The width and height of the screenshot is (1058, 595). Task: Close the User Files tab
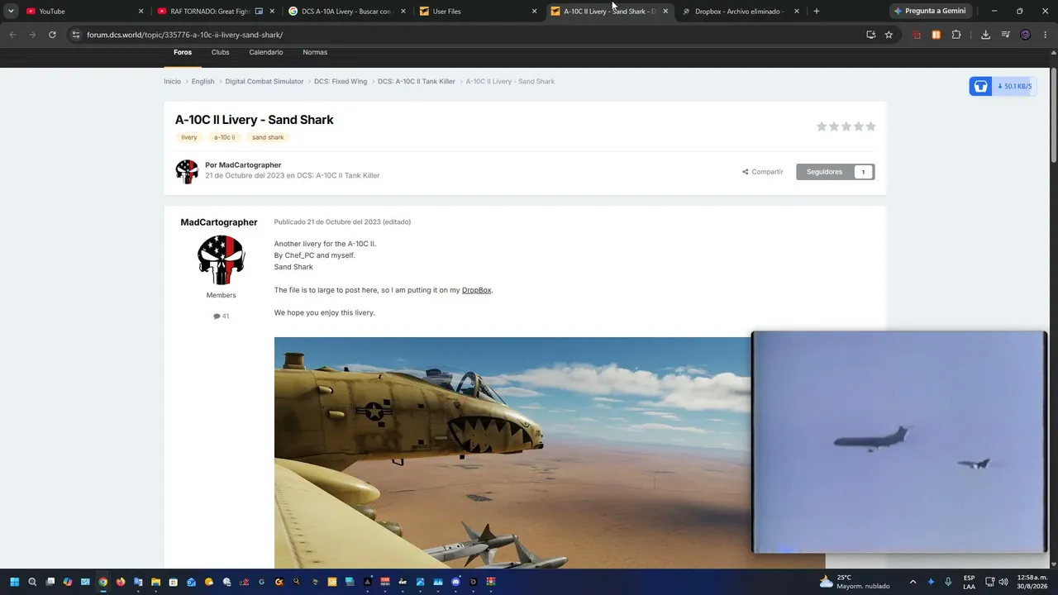pyautogui.click(x=534, y=12)
